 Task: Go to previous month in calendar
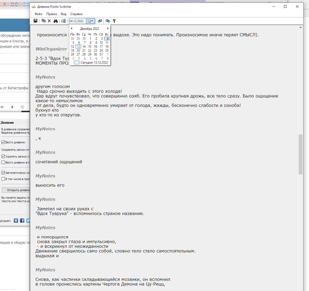pos(71,28)
